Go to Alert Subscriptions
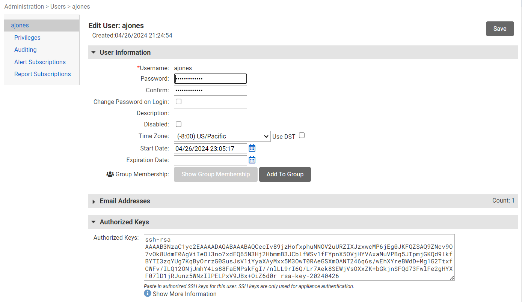The image size is (522, 302). coord(40,62)
